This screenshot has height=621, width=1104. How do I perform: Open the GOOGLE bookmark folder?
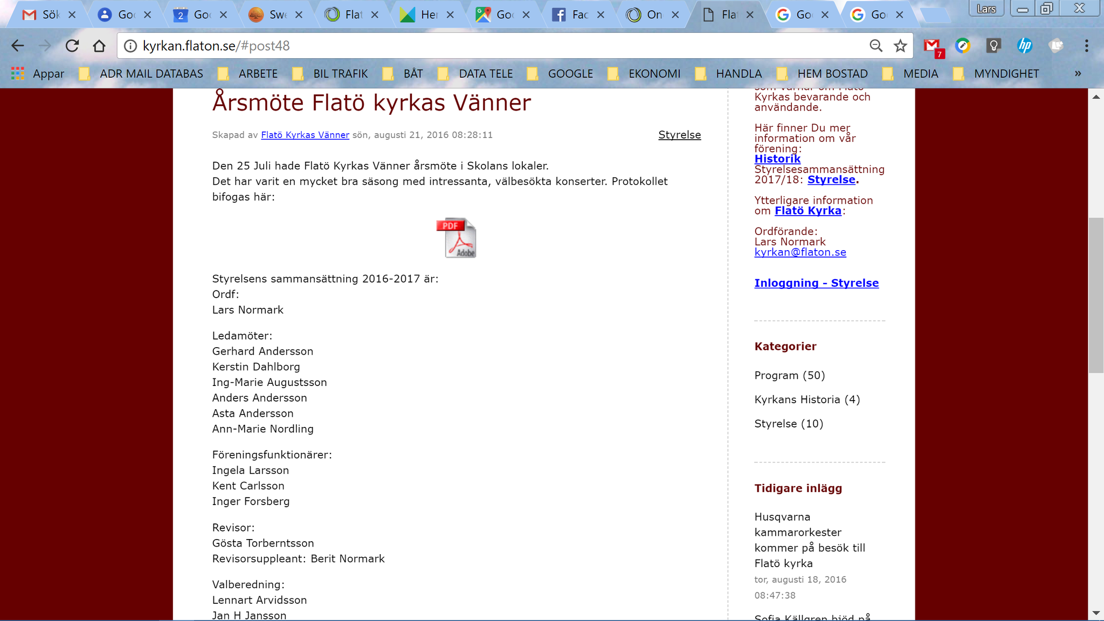coord(560,74)
